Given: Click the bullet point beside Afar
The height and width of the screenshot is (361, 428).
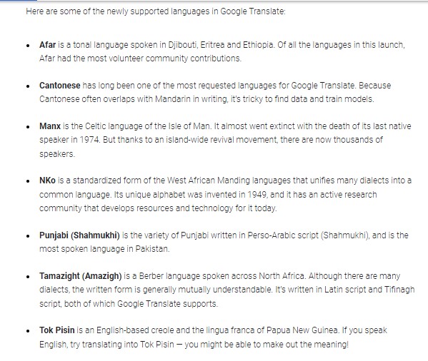Looking at the screenshot, I should click(28, 46).
